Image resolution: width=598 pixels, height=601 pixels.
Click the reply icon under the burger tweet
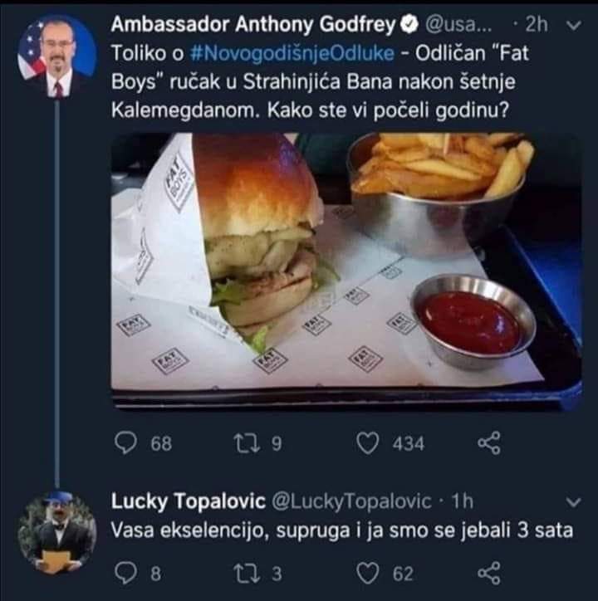click(x=125, y=443)
